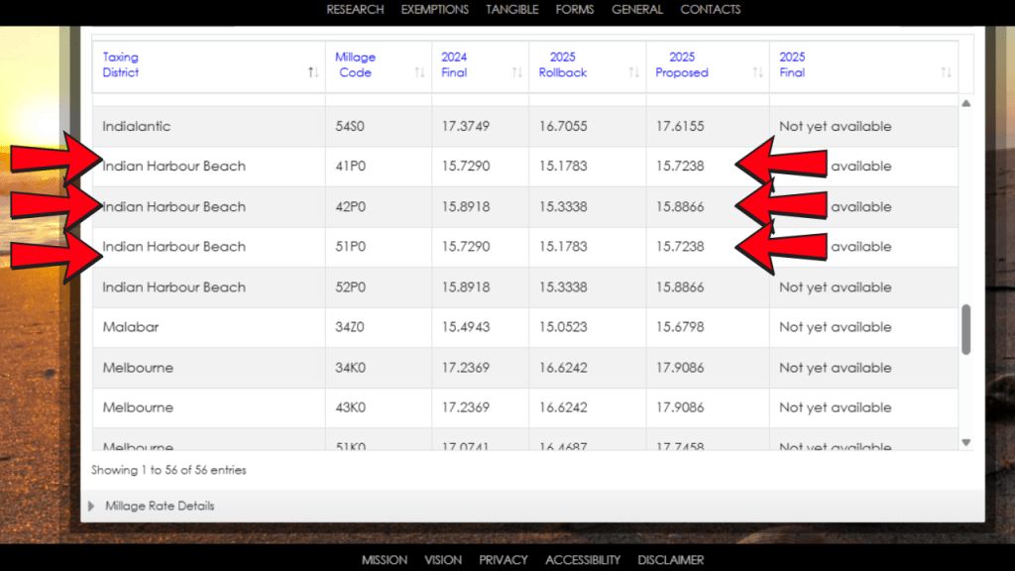Image resolution: width=1015 pixels, height=571 pixels.
Task: Open the EXEMPTIONS menu
Action: pyautogui.click(x=435, y=9)
